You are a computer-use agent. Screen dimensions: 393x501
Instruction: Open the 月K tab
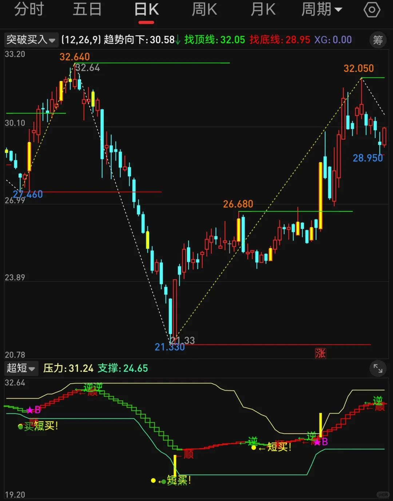[x=263, y=9]
